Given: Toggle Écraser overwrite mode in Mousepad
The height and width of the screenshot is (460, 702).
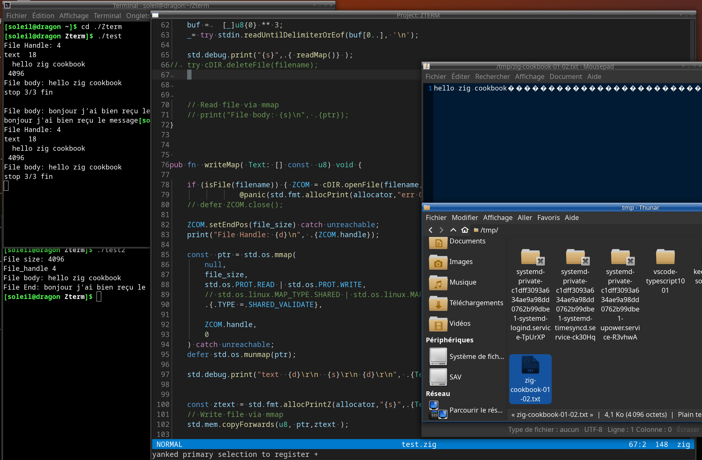Looking at the screenshot, I should (688, 429).
